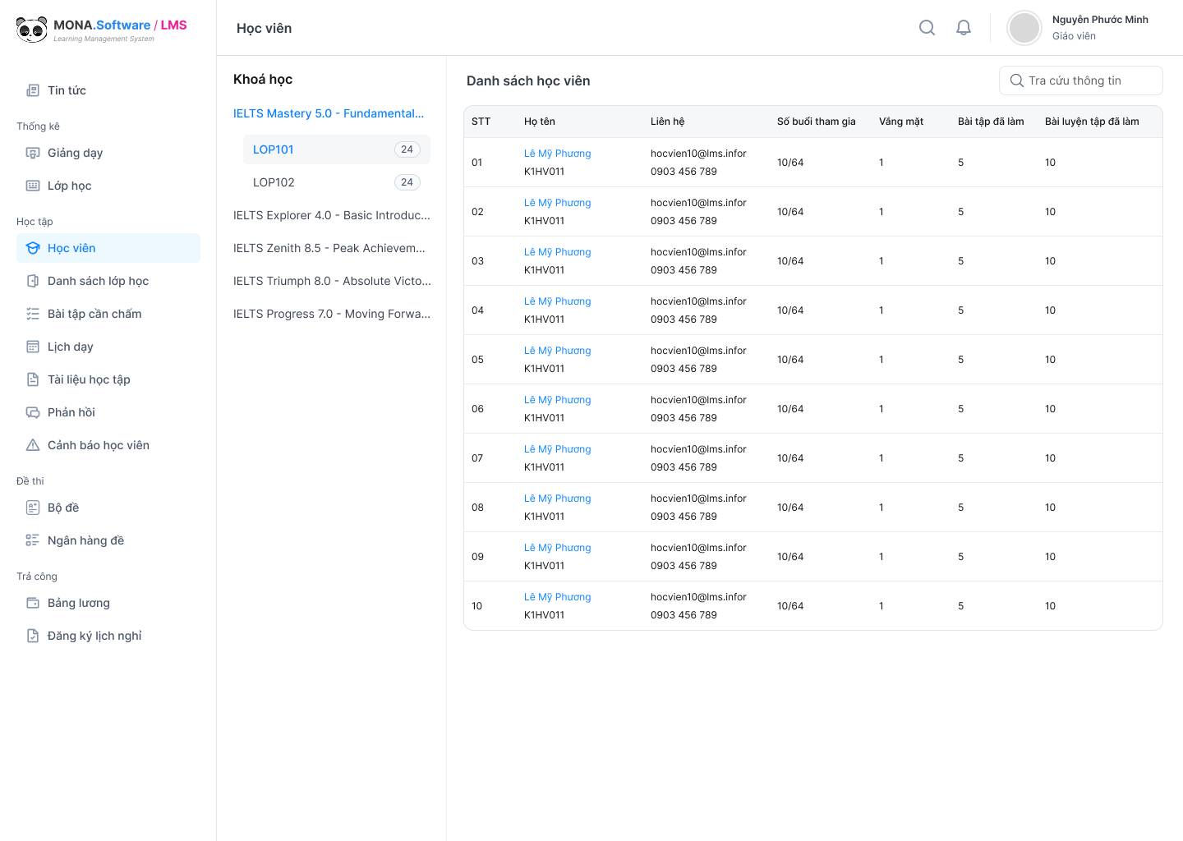Click Bài luyện tập đã làm header
The width and height of the screenshot is (1183, 841).
1092,122
